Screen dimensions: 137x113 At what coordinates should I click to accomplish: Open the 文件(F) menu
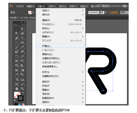tap(20, 6)
